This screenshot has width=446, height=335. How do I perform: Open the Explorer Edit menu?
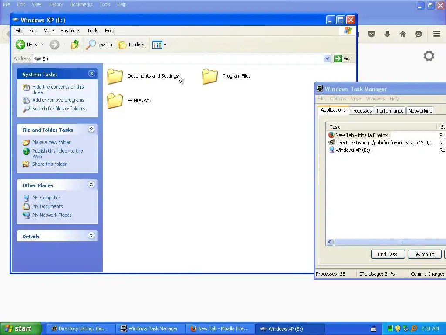[x=33, y=31]
